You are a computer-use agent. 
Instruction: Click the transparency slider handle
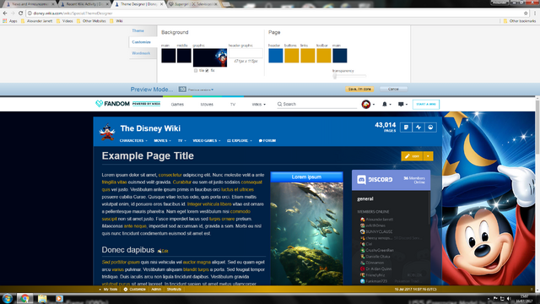click(x=334, y=76)
